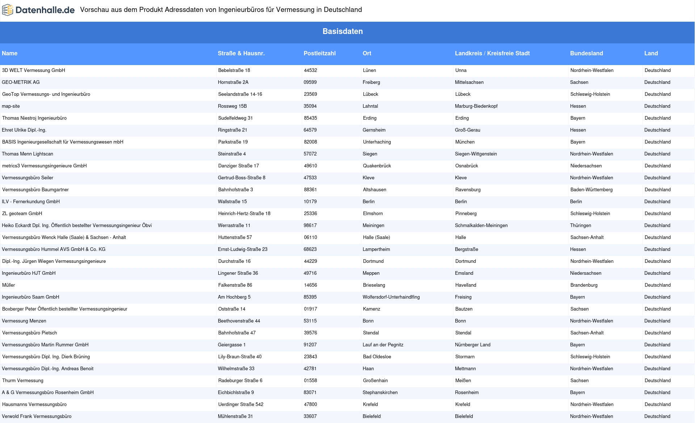The width and height of the screenshot is (695, 423).
Task: Click the Bundesland column header
Action: pos(586,54)
